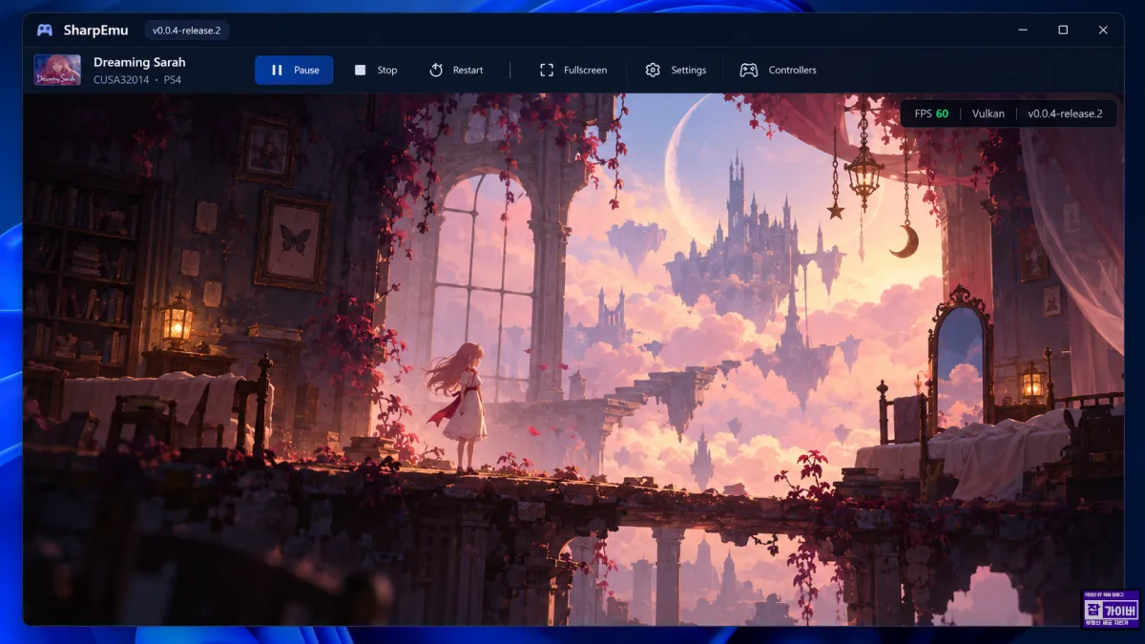1145x644 pixels.
Task: Click the FPS 60 counter in overlay
Action: click(x=931, y=114)
